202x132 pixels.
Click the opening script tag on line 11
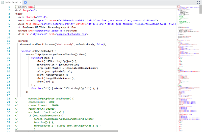tap(23, 41)
